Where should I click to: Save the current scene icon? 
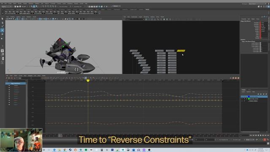tap(20, 7)
